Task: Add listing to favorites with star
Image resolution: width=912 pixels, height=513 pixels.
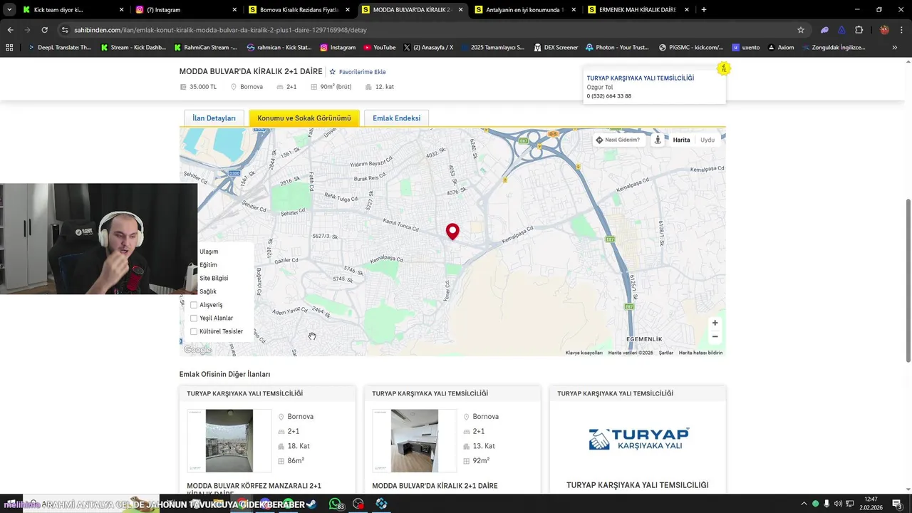Action: 357,72
